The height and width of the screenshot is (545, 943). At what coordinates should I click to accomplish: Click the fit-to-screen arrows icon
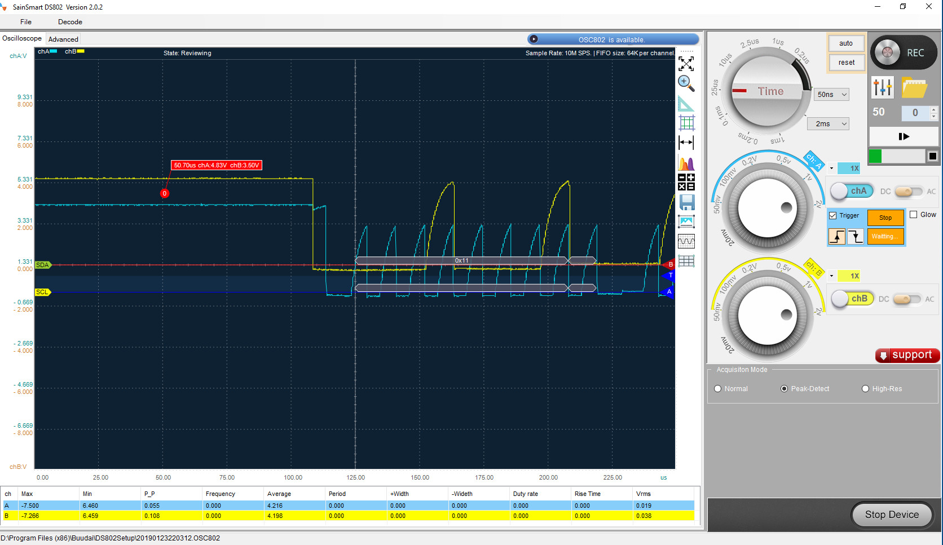tap(686, 63)
